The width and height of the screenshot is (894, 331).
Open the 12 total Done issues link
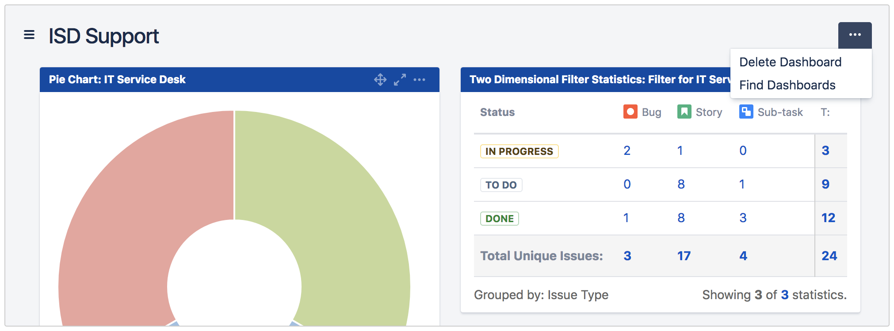[x=828, y=218]
